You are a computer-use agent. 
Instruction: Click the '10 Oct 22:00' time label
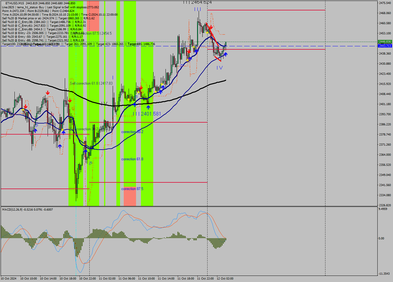[x=88, y=279]
